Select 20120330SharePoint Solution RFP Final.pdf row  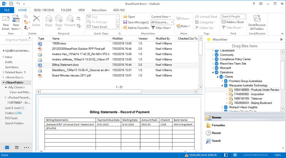pos(117,49)
